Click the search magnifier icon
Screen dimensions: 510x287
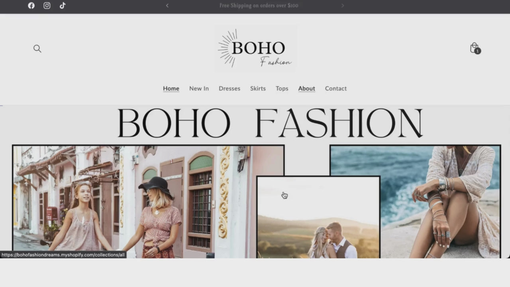pyautogui.click(x=37, y=49)
